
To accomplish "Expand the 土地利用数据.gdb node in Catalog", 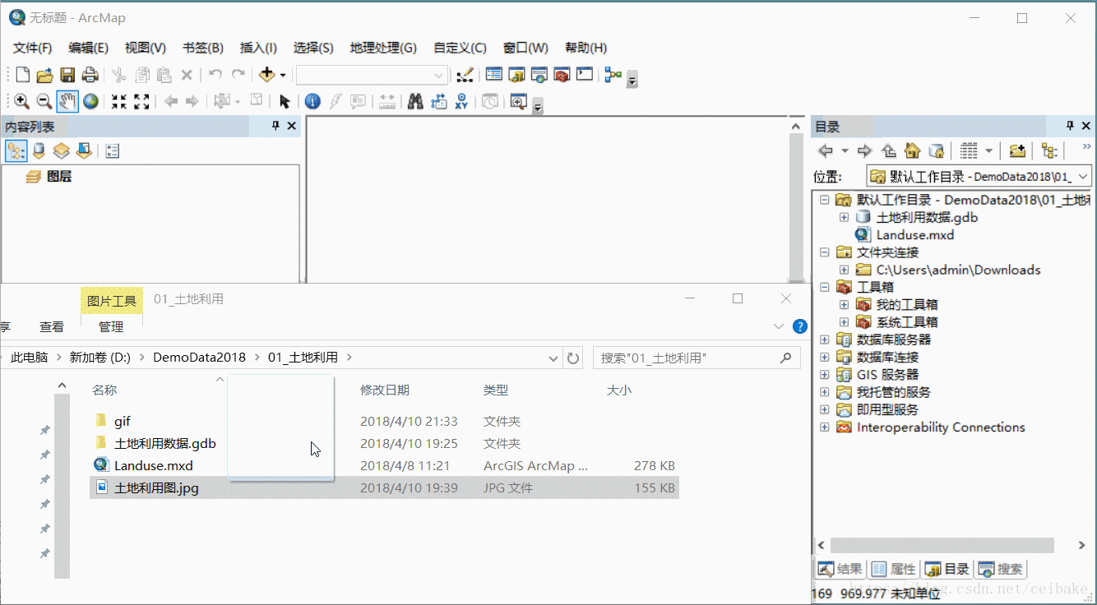I will pyautogui.click(x=844, y=218).
